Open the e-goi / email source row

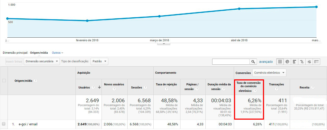pos(28,124)
